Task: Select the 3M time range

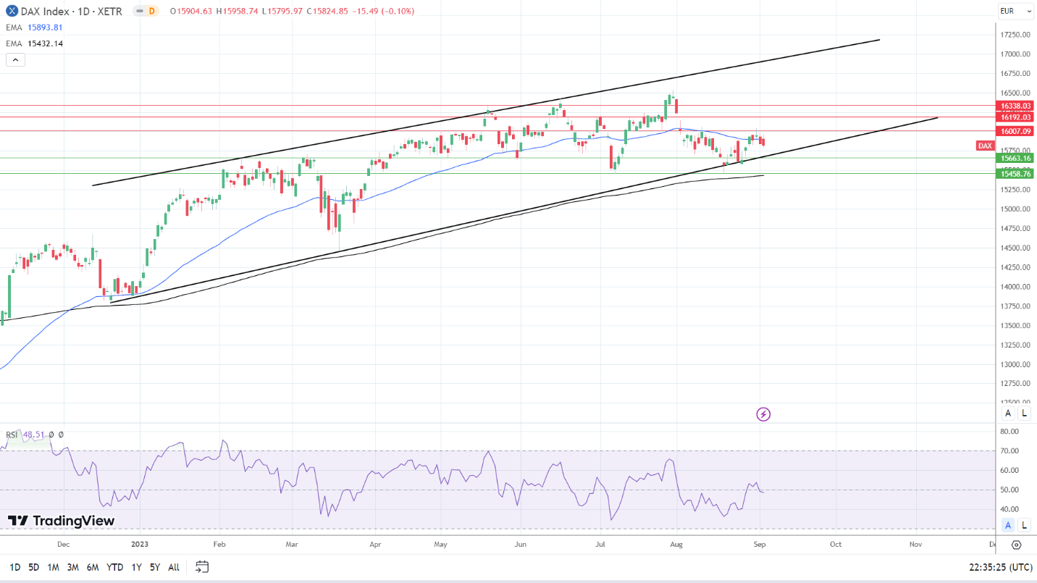Action: pyautogui.click(x=72, y=567)
